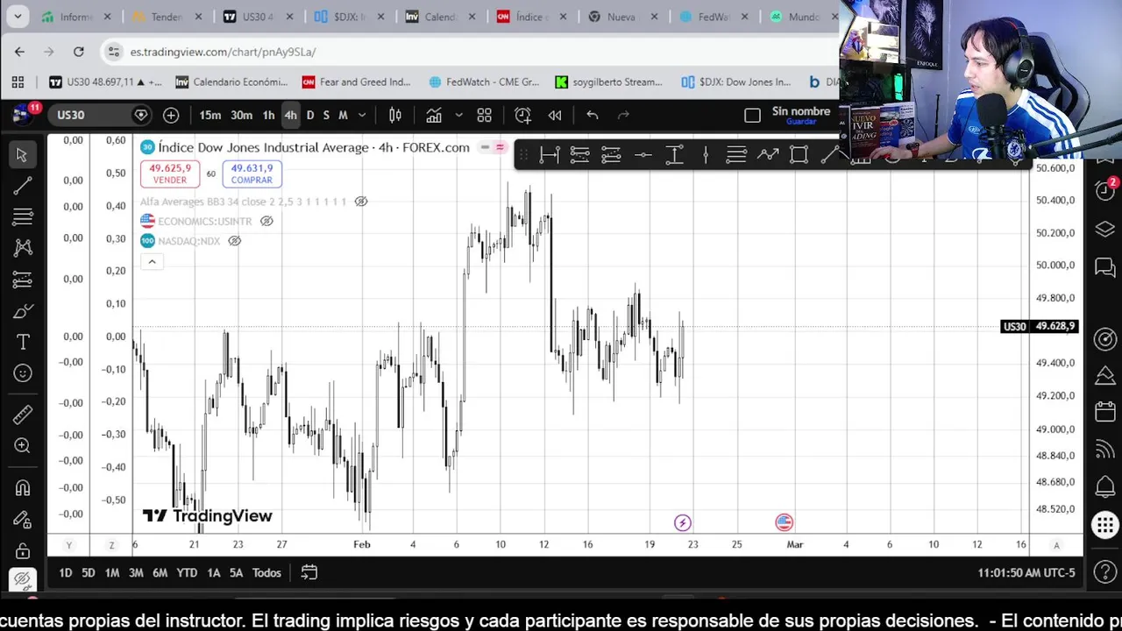This screenshot has width=1122, height=631.
Task: Switch to the D daily timeframe
Action: 309,115
